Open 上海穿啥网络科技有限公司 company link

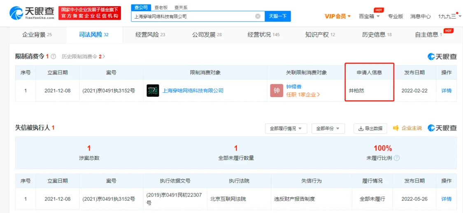(x=193, y=90)
